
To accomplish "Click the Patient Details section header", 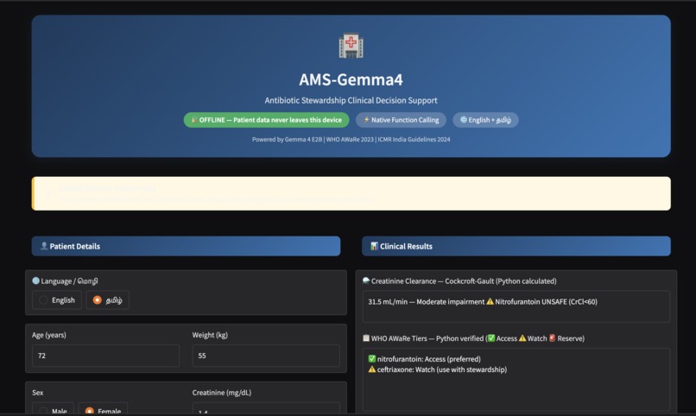I will (x=186, y=246).
